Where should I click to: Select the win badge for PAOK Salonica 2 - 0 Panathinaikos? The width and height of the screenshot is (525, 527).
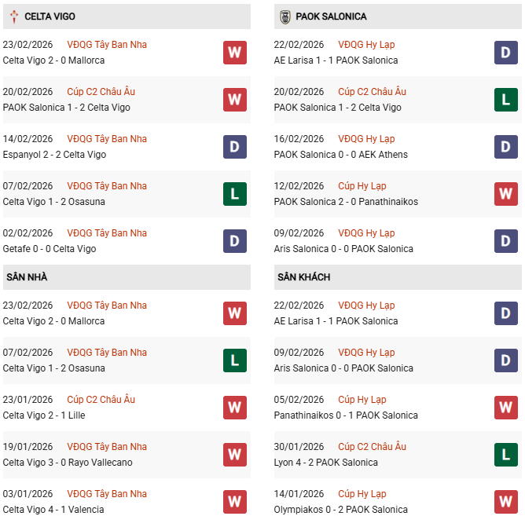[506, 194]
